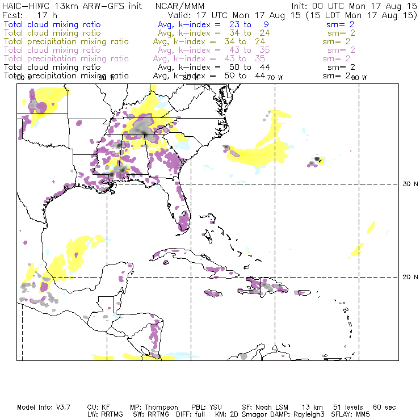Viewport: 420px width, 420px height.
Task: Click the "MP: Thompson" footer entry
Action: (x=154, y=408)
